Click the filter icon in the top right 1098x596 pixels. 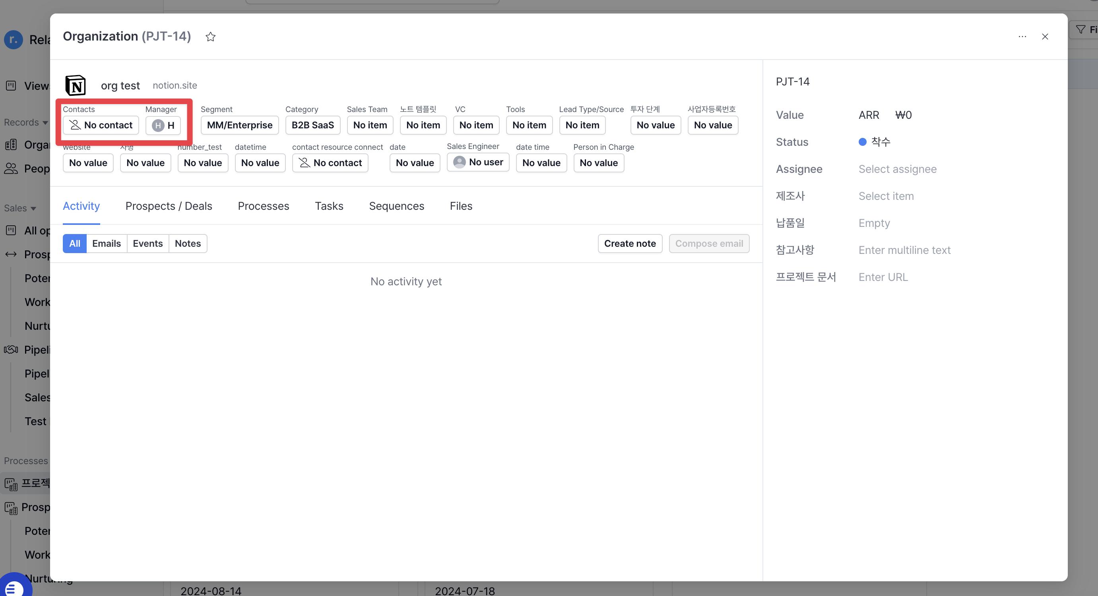point(1081,29)
